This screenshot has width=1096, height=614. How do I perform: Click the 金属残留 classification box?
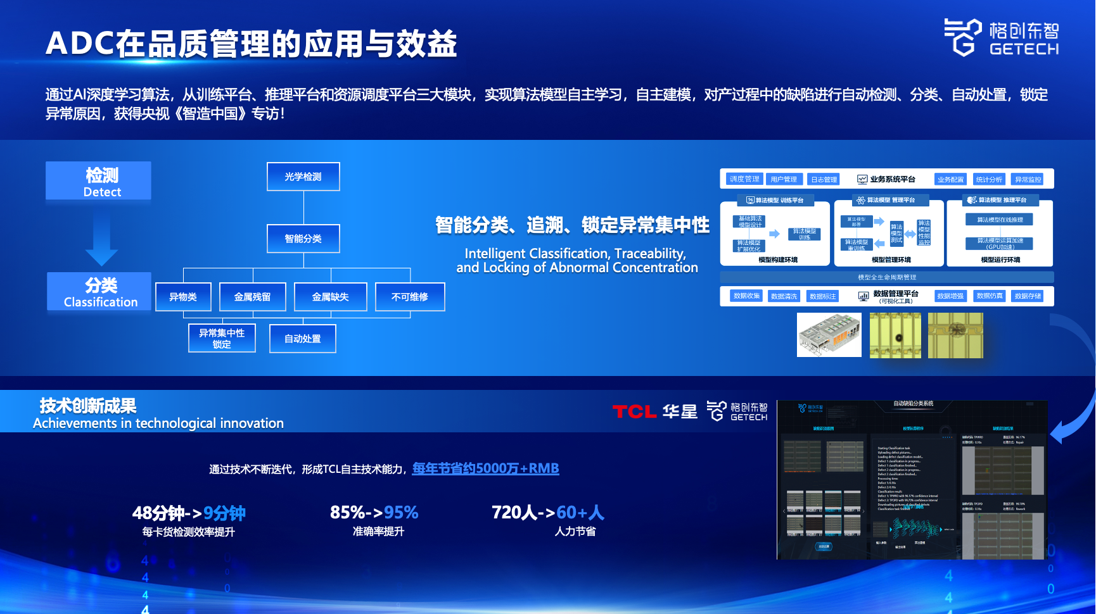(252, 297)
